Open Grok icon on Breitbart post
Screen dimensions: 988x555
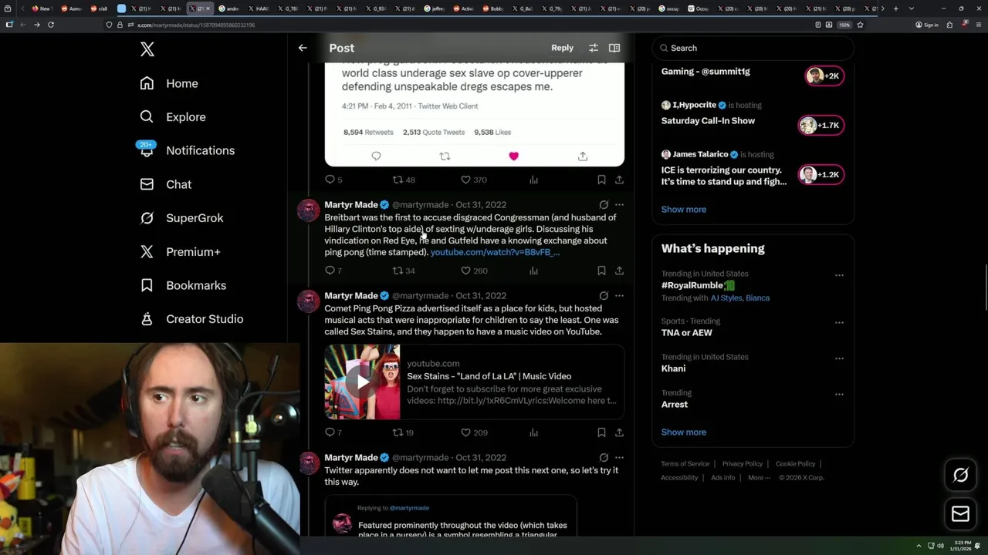tap(604, 205)
